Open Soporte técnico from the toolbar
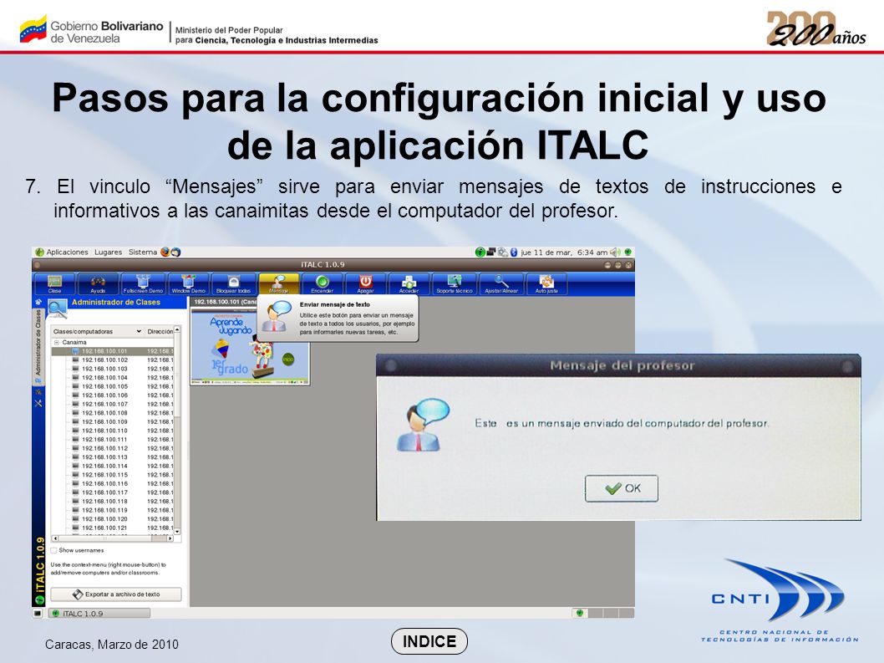 click(x=455, y=283)
